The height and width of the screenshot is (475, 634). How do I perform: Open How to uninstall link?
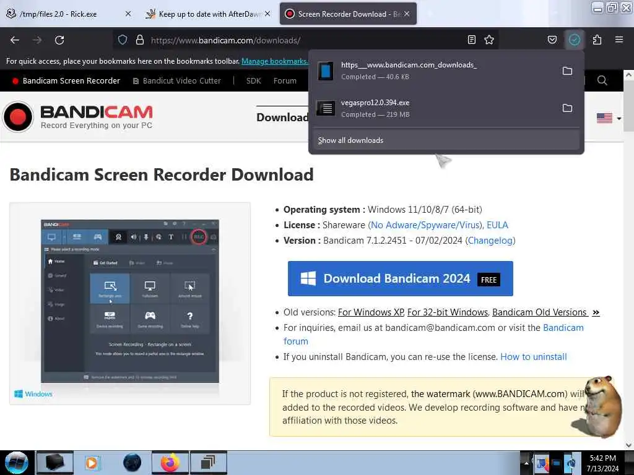(534, 357)
